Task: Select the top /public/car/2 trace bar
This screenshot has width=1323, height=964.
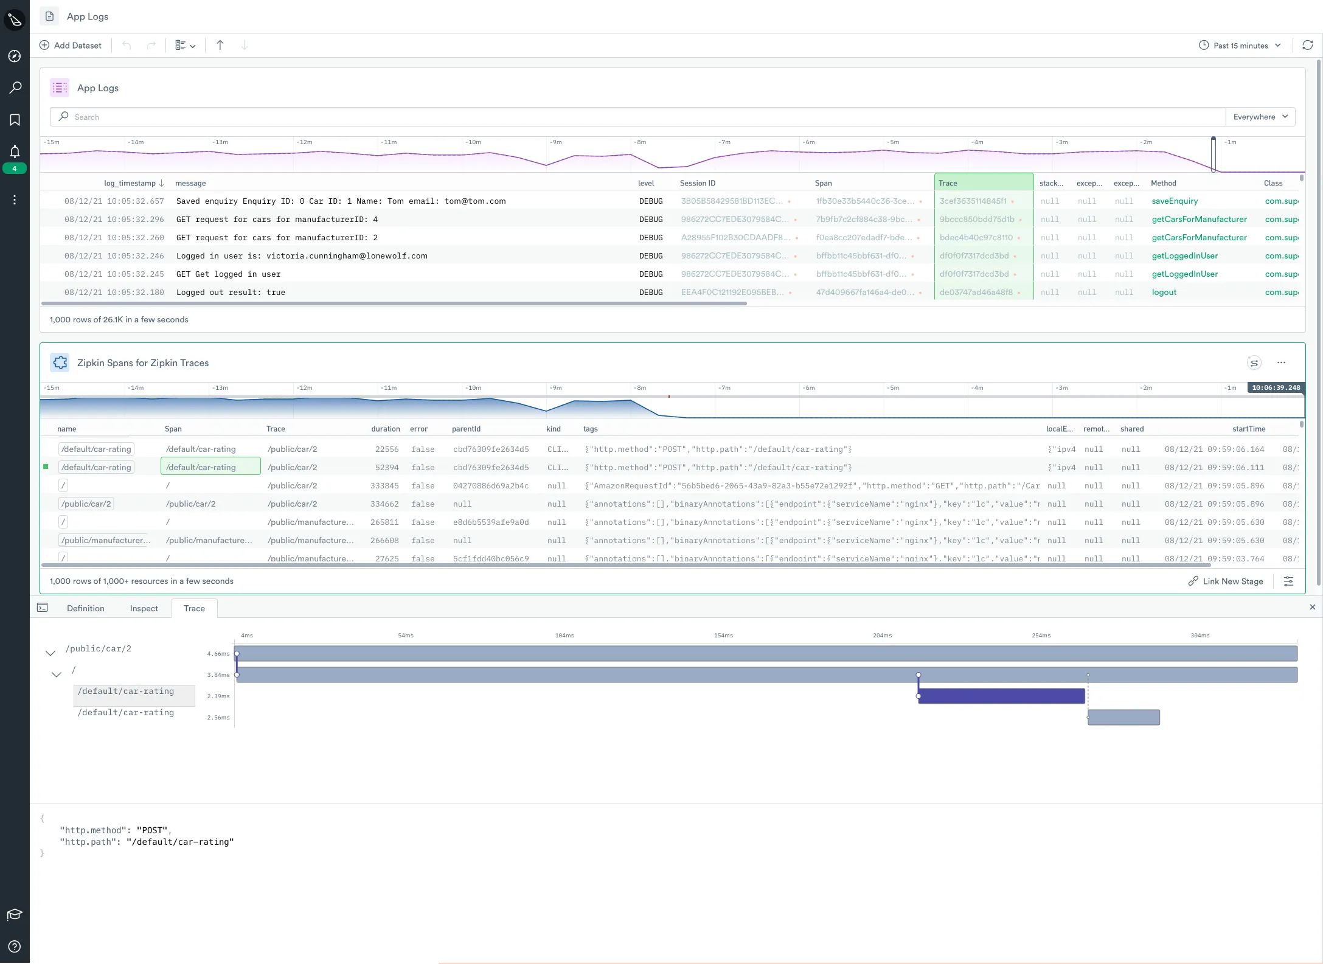Action: point(766,654)
